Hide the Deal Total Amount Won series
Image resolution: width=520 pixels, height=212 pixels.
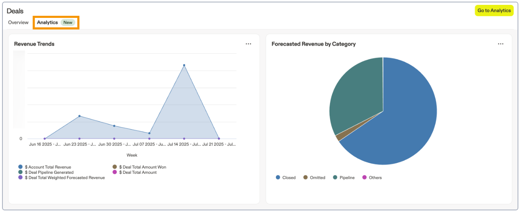[142, 167]
